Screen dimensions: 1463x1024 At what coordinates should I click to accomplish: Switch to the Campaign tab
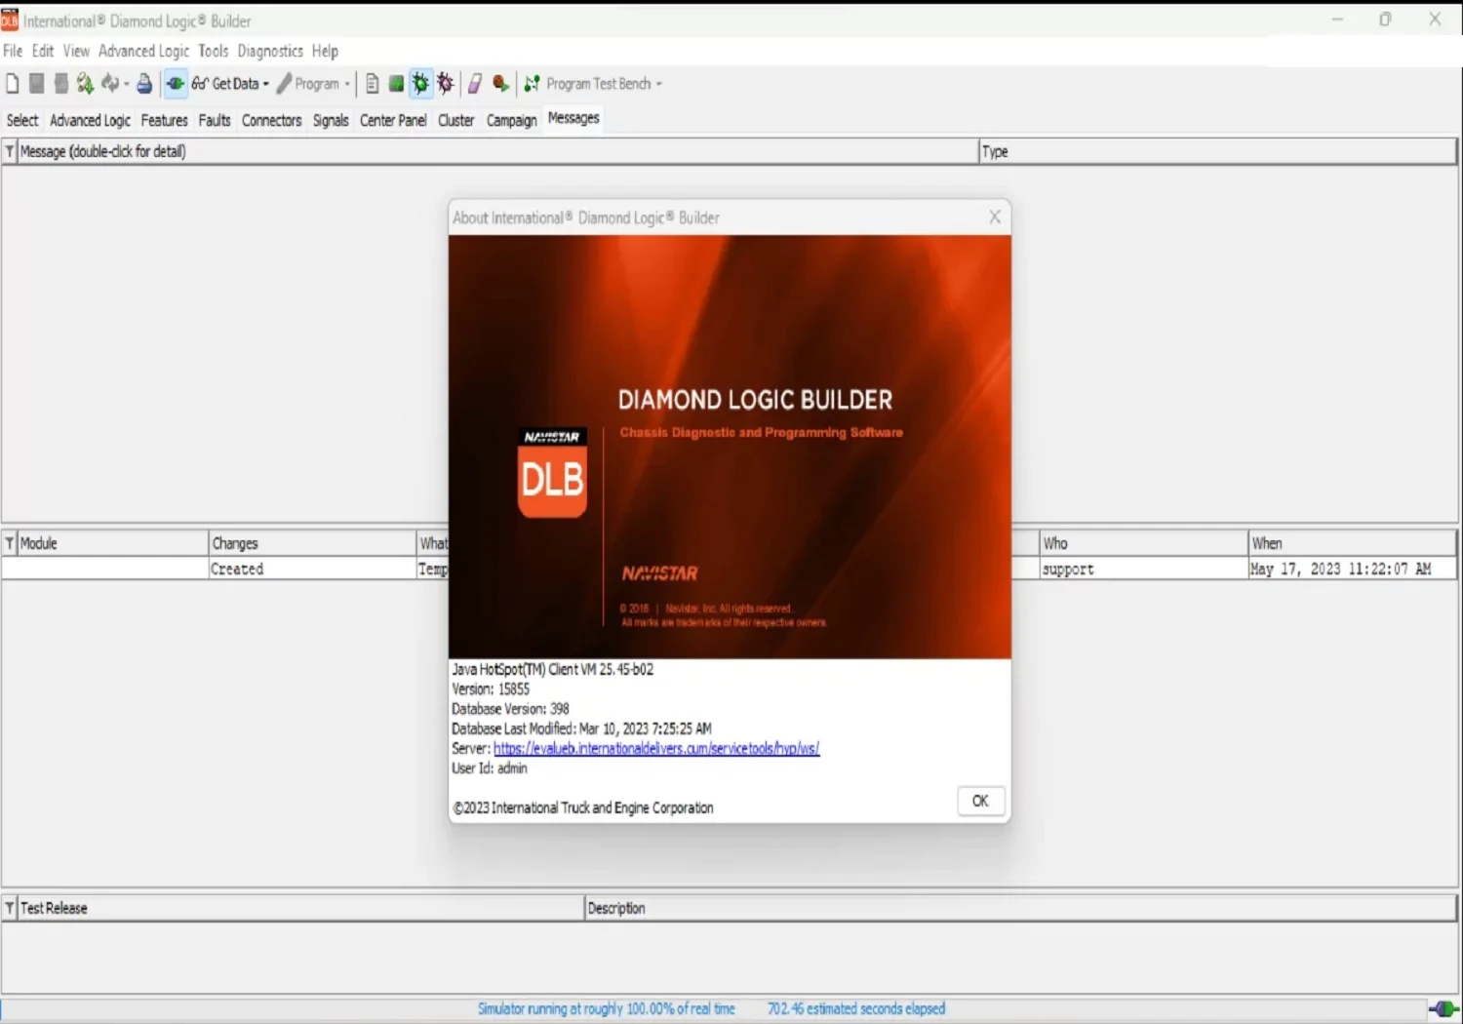click(x=511, y=120)
